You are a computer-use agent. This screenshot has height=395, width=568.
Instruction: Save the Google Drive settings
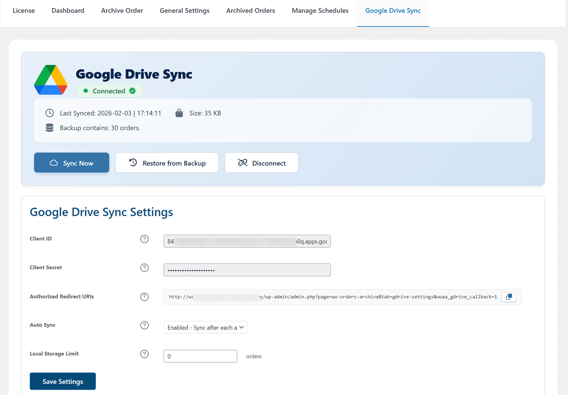click(63, 381)
